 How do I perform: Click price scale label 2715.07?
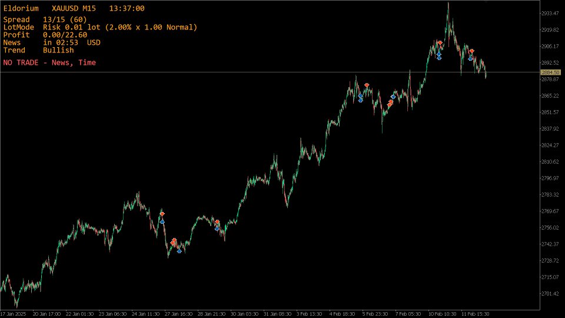click(550, 277)
